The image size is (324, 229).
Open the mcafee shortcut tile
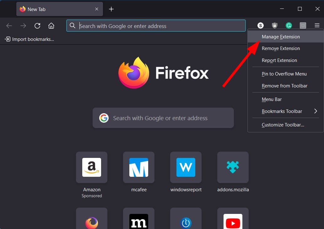139,167
